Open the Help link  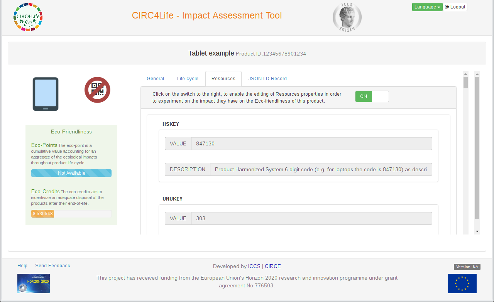[x=22, y=266]
